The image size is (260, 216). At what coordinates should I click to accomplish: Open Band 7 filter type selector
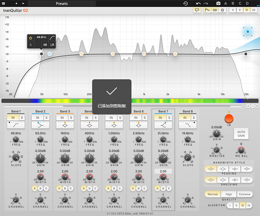point(163,125)
